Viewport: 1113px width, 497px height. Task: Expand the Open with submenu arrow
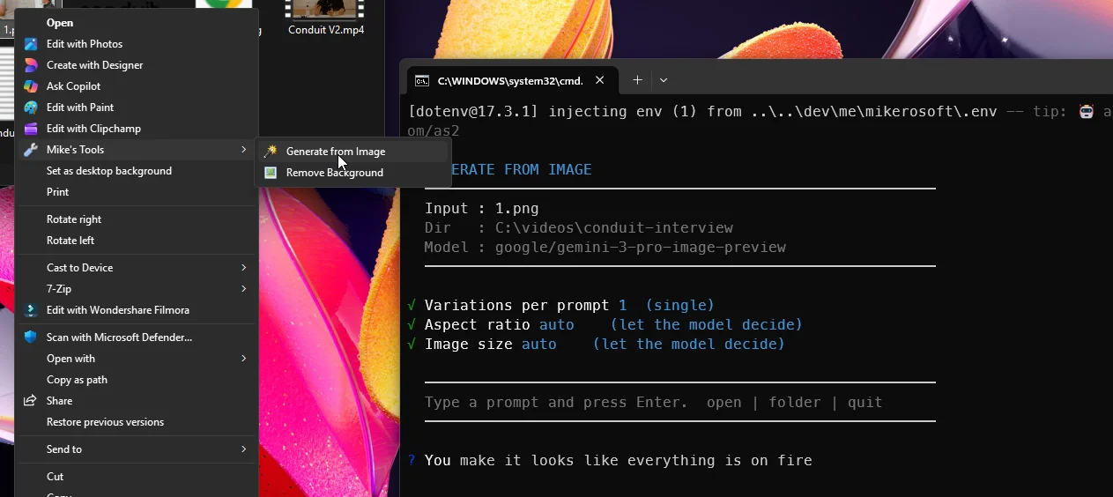(x=243, y=359)
